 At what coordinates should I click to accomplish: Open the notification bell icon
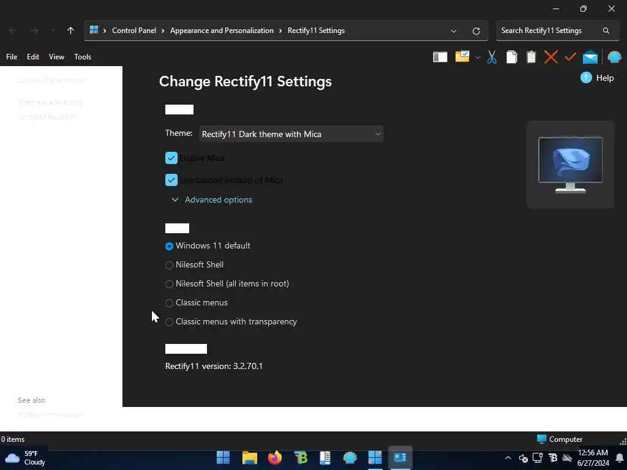click(x=620, y=458)
